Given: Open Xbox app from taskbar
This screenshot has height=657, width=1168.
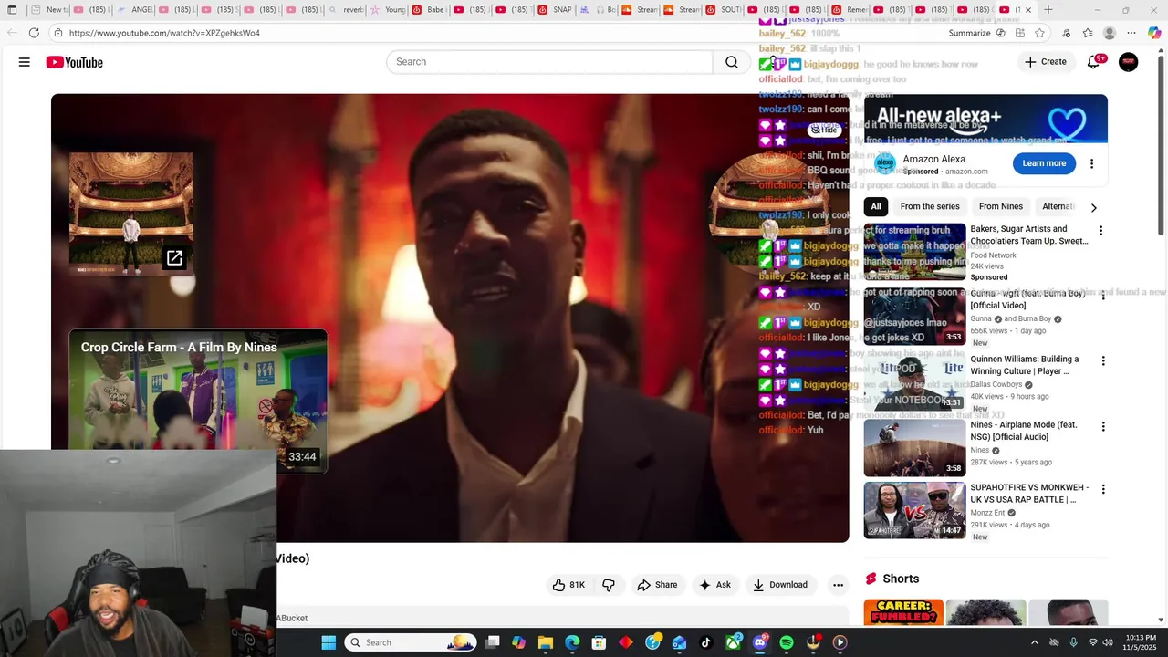Looking at the screenshot, I should point(733,642).
